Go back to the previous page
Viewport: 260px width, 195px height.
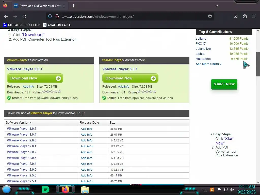tap(6, 17)
